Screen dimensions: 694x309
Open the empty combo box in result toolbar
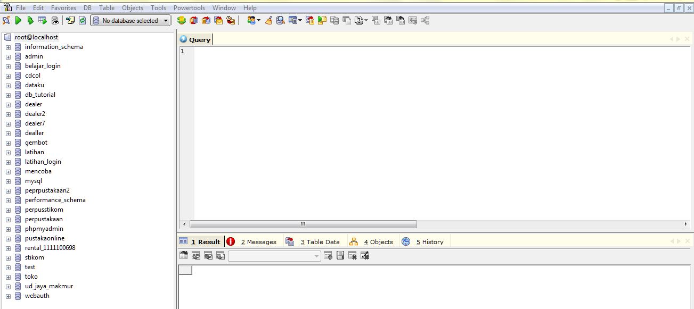coord(274,256)
